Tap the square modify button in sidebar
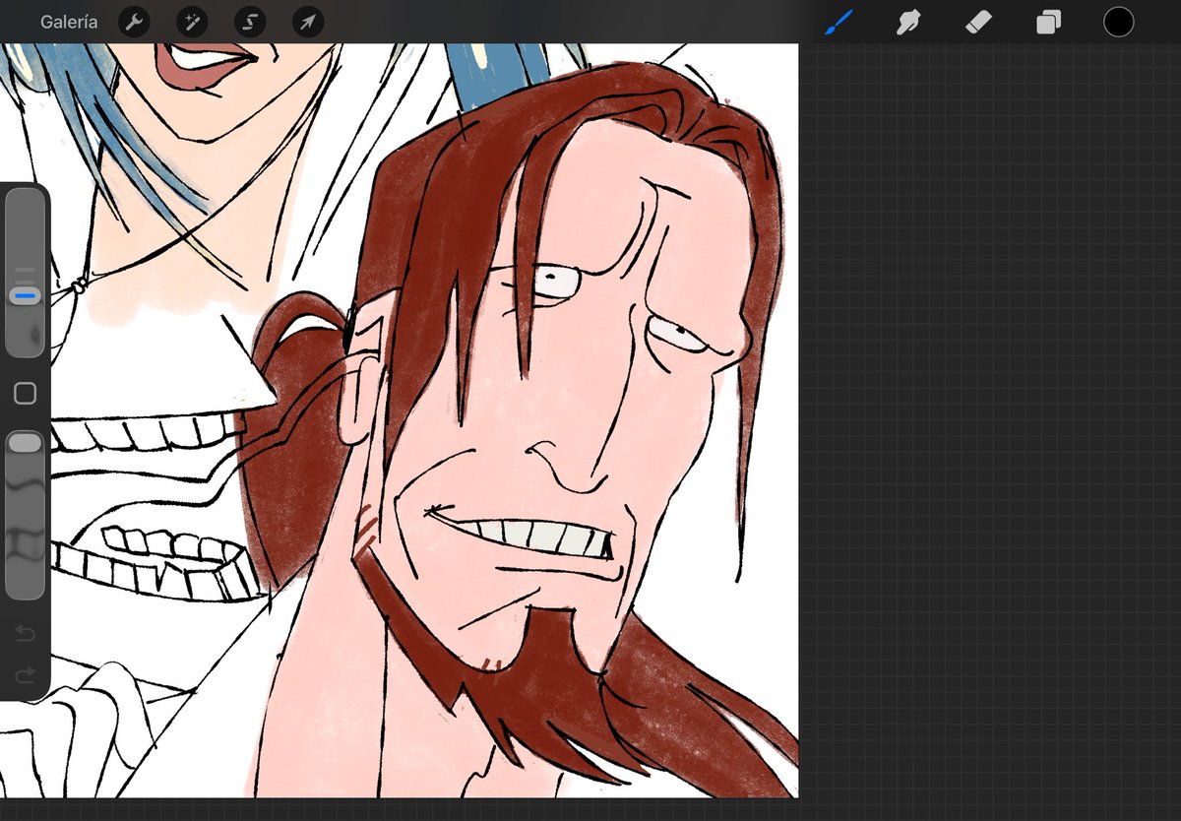The height and width of the screenshot is (821, 1181). click(x=26, y=394)
